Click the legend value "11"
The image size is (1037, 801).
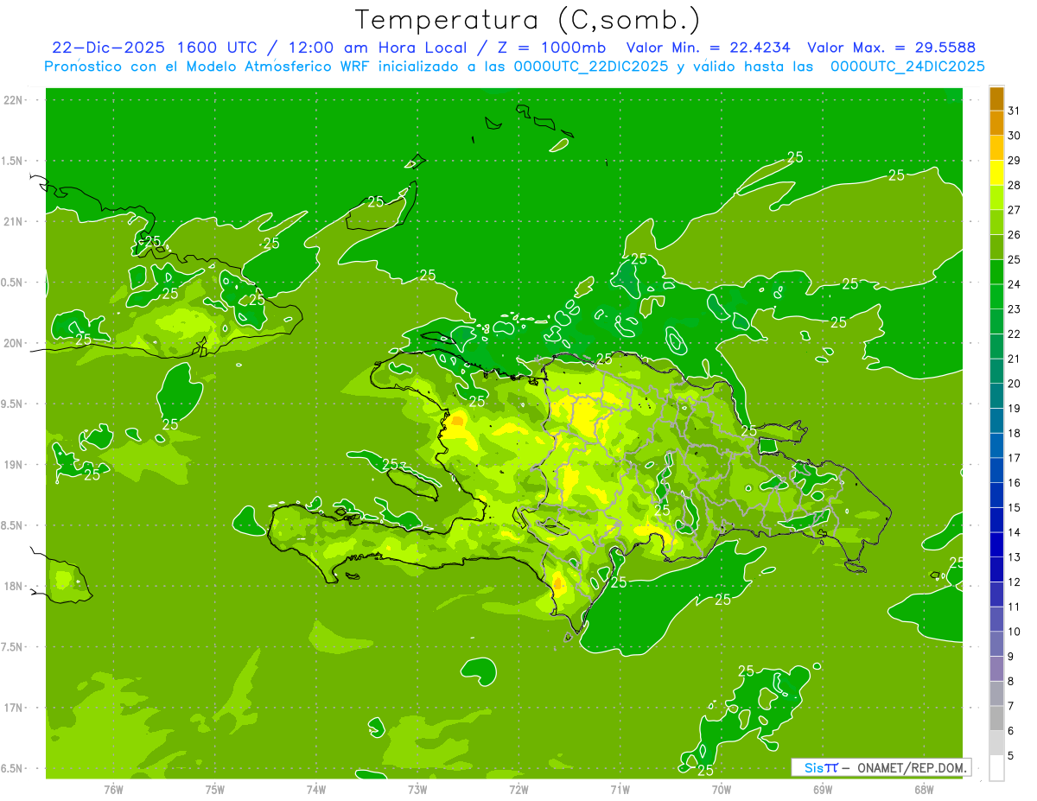(1015, 607)
